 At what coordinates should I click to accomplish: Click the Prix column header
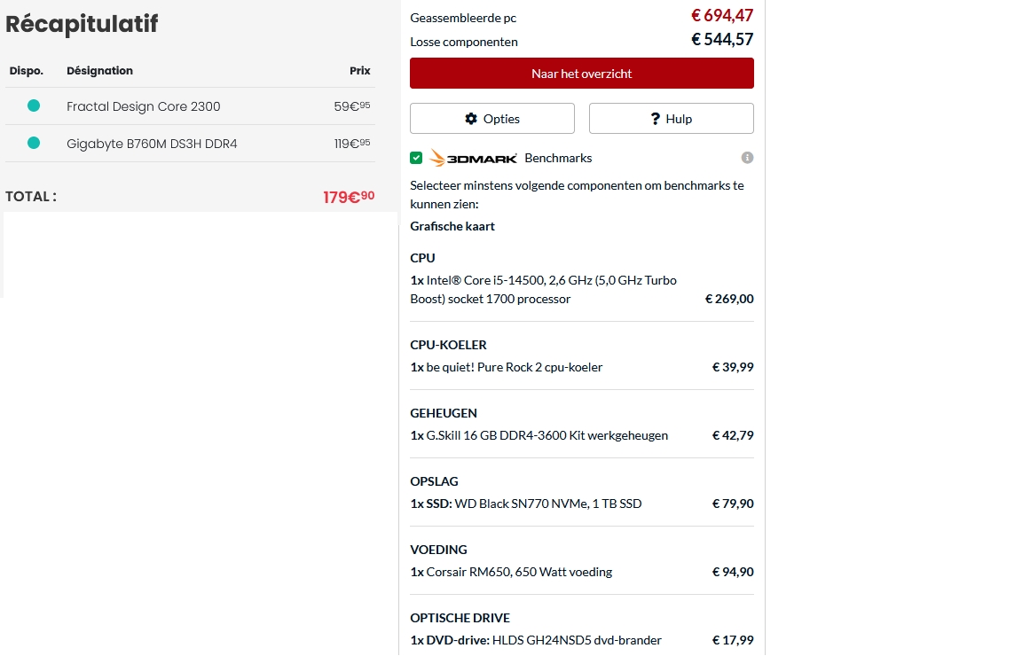pyautogui.click(x=360, y=70)
